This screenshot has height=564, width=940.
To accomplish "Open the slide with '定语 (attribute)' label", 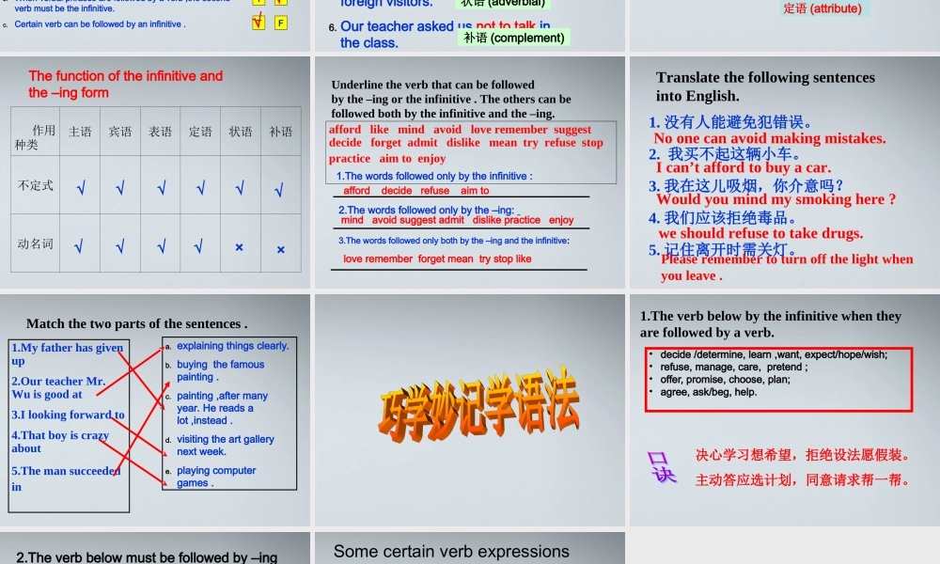I will pyautogui.click(x=785, y=25).
